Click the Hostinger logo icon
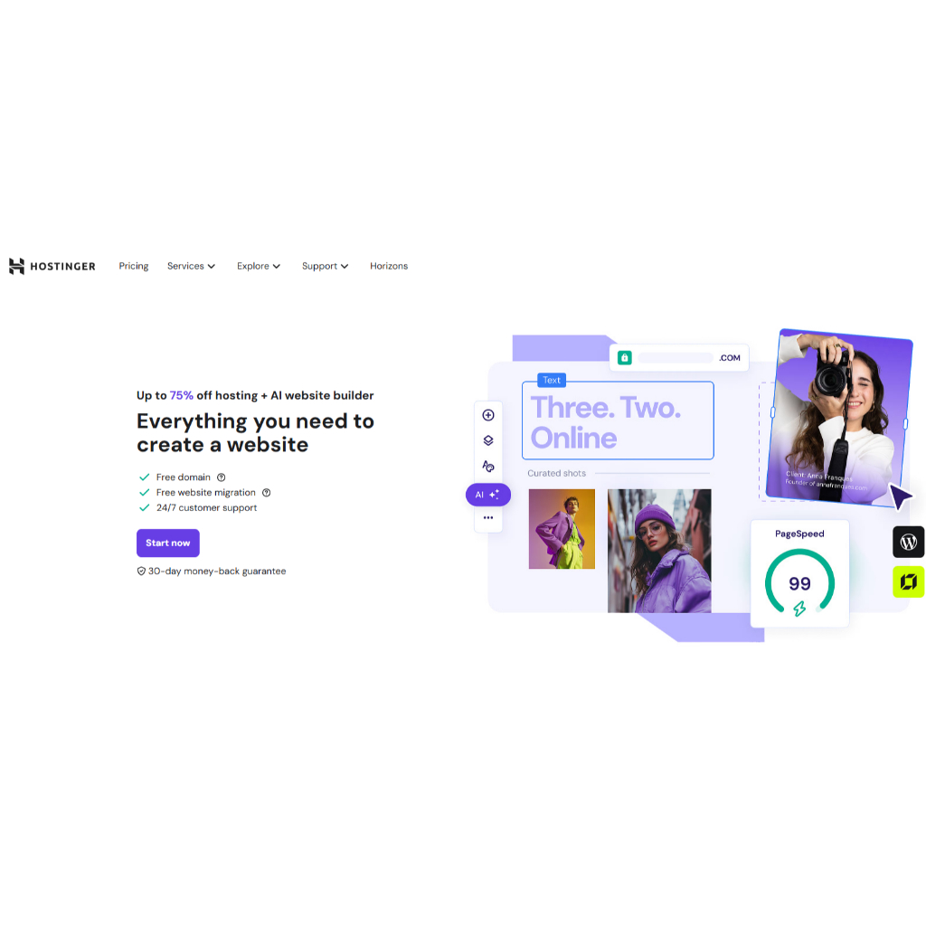Image resolution: width=926 pixels, height=926 pixels. click(x=16, y=267)
